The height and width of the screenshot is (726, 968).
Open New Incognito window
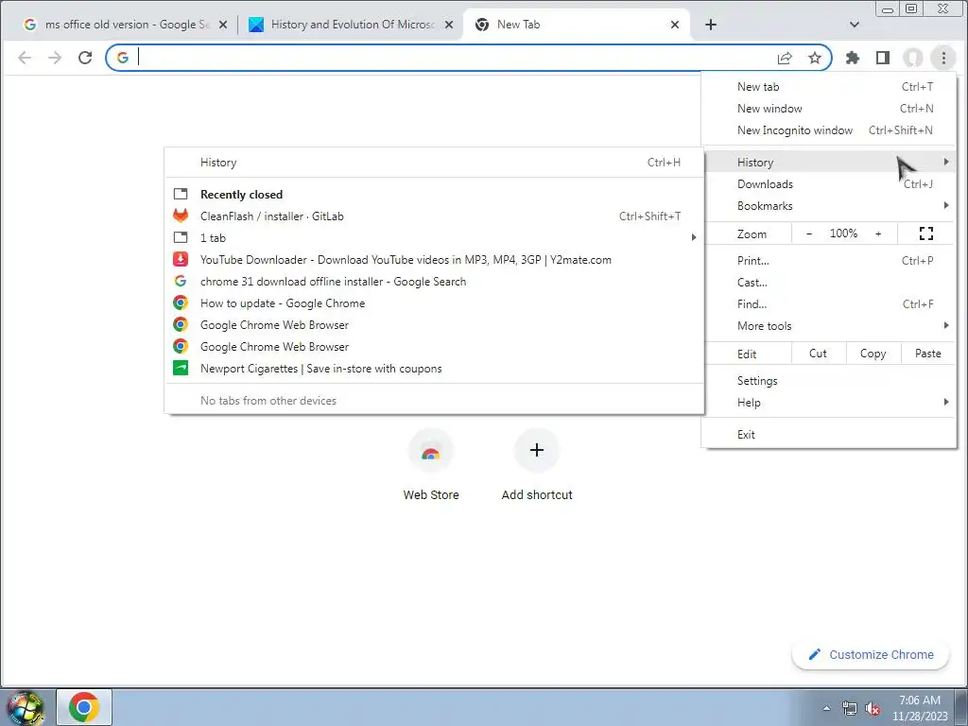(828, 130)
